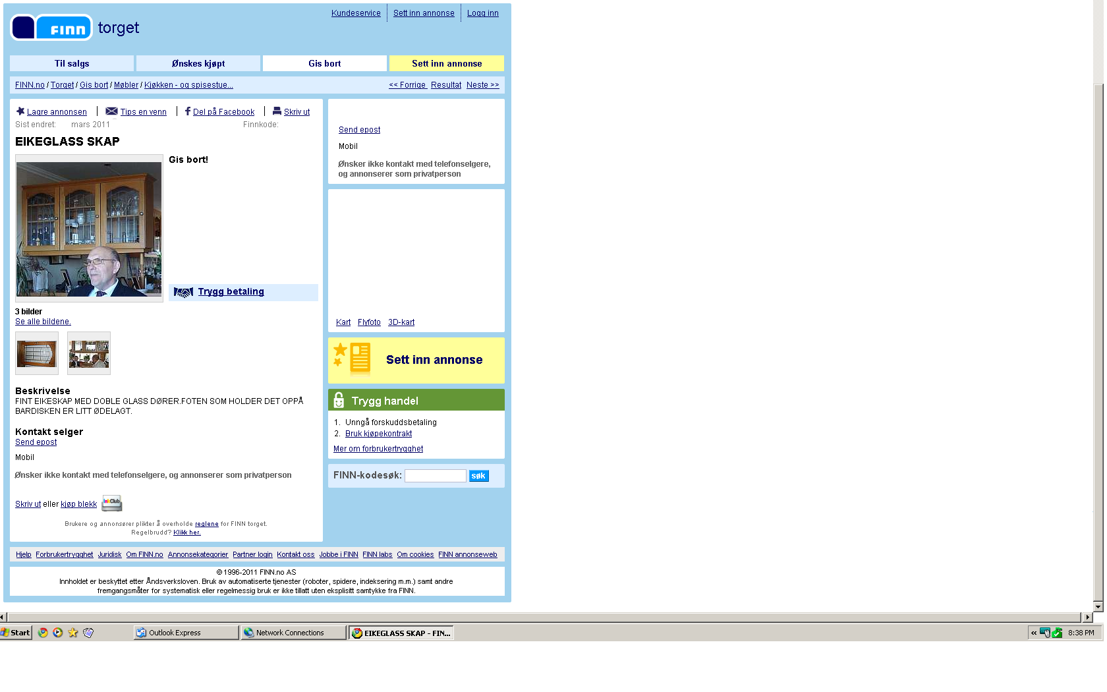Click the yellow document icon in the ad banner

click(360, 359)
